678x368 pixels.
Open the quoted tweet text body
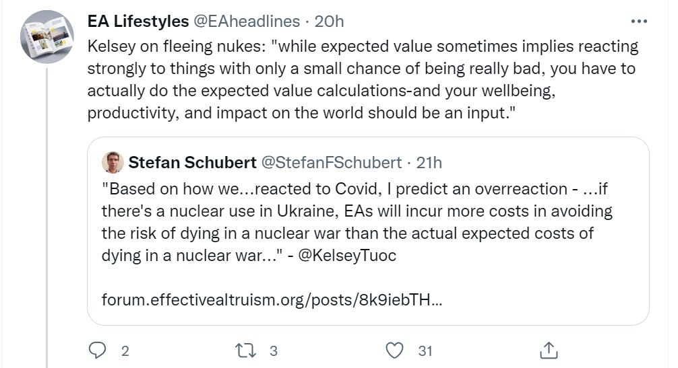(x=357, y=211)
